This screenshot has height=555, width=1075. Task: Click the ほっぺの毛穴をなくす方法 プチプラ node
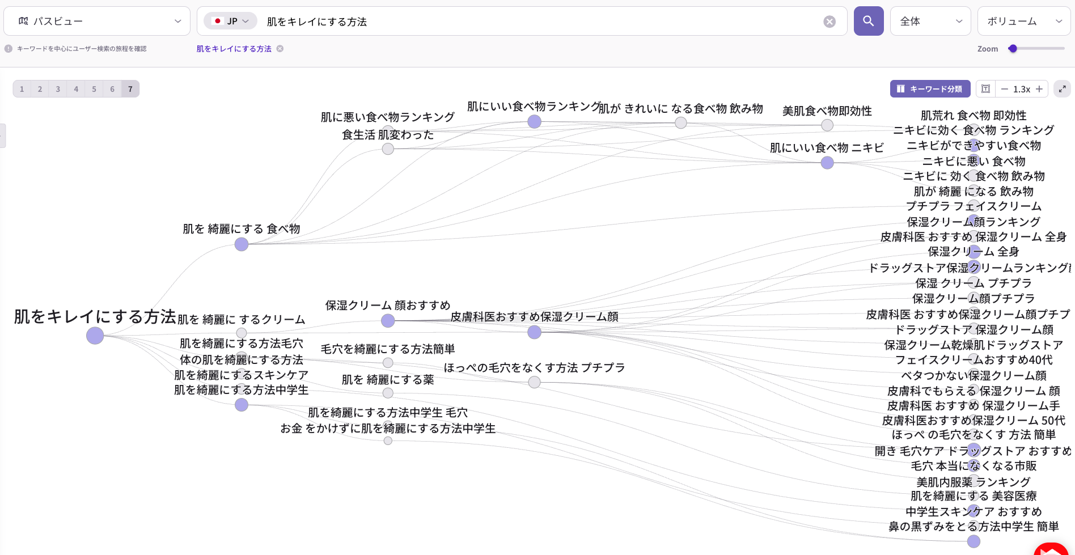pyautogui.click(x=534, y=382)
